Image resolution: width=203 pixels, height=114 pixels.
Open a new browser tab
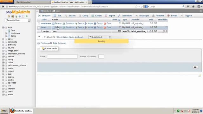tap(90, 2)
